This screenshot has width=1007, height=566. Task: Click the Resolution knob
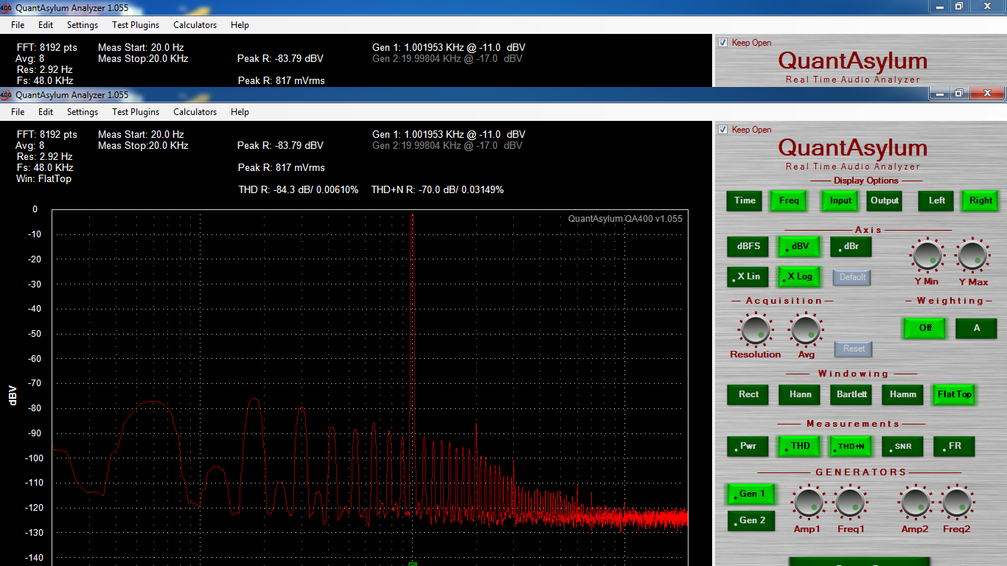tap(755, 329)
